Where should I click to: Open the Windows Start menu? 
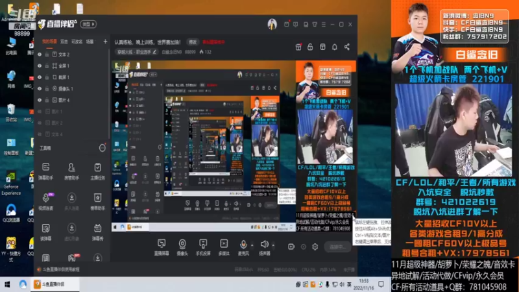(x=7, y=284)
